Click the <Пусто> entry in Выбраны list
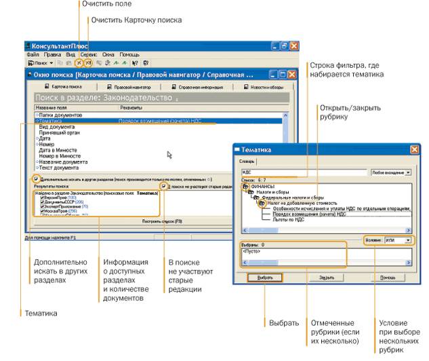 pyautogui.click(x=251, y=251)
